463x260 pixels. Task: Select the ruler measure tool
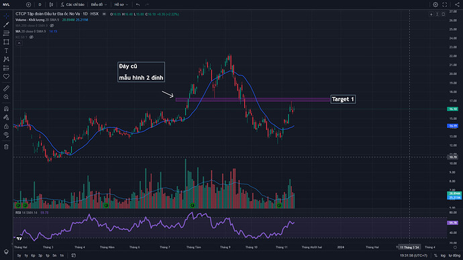pyautogui.click(x=6, y=88)
